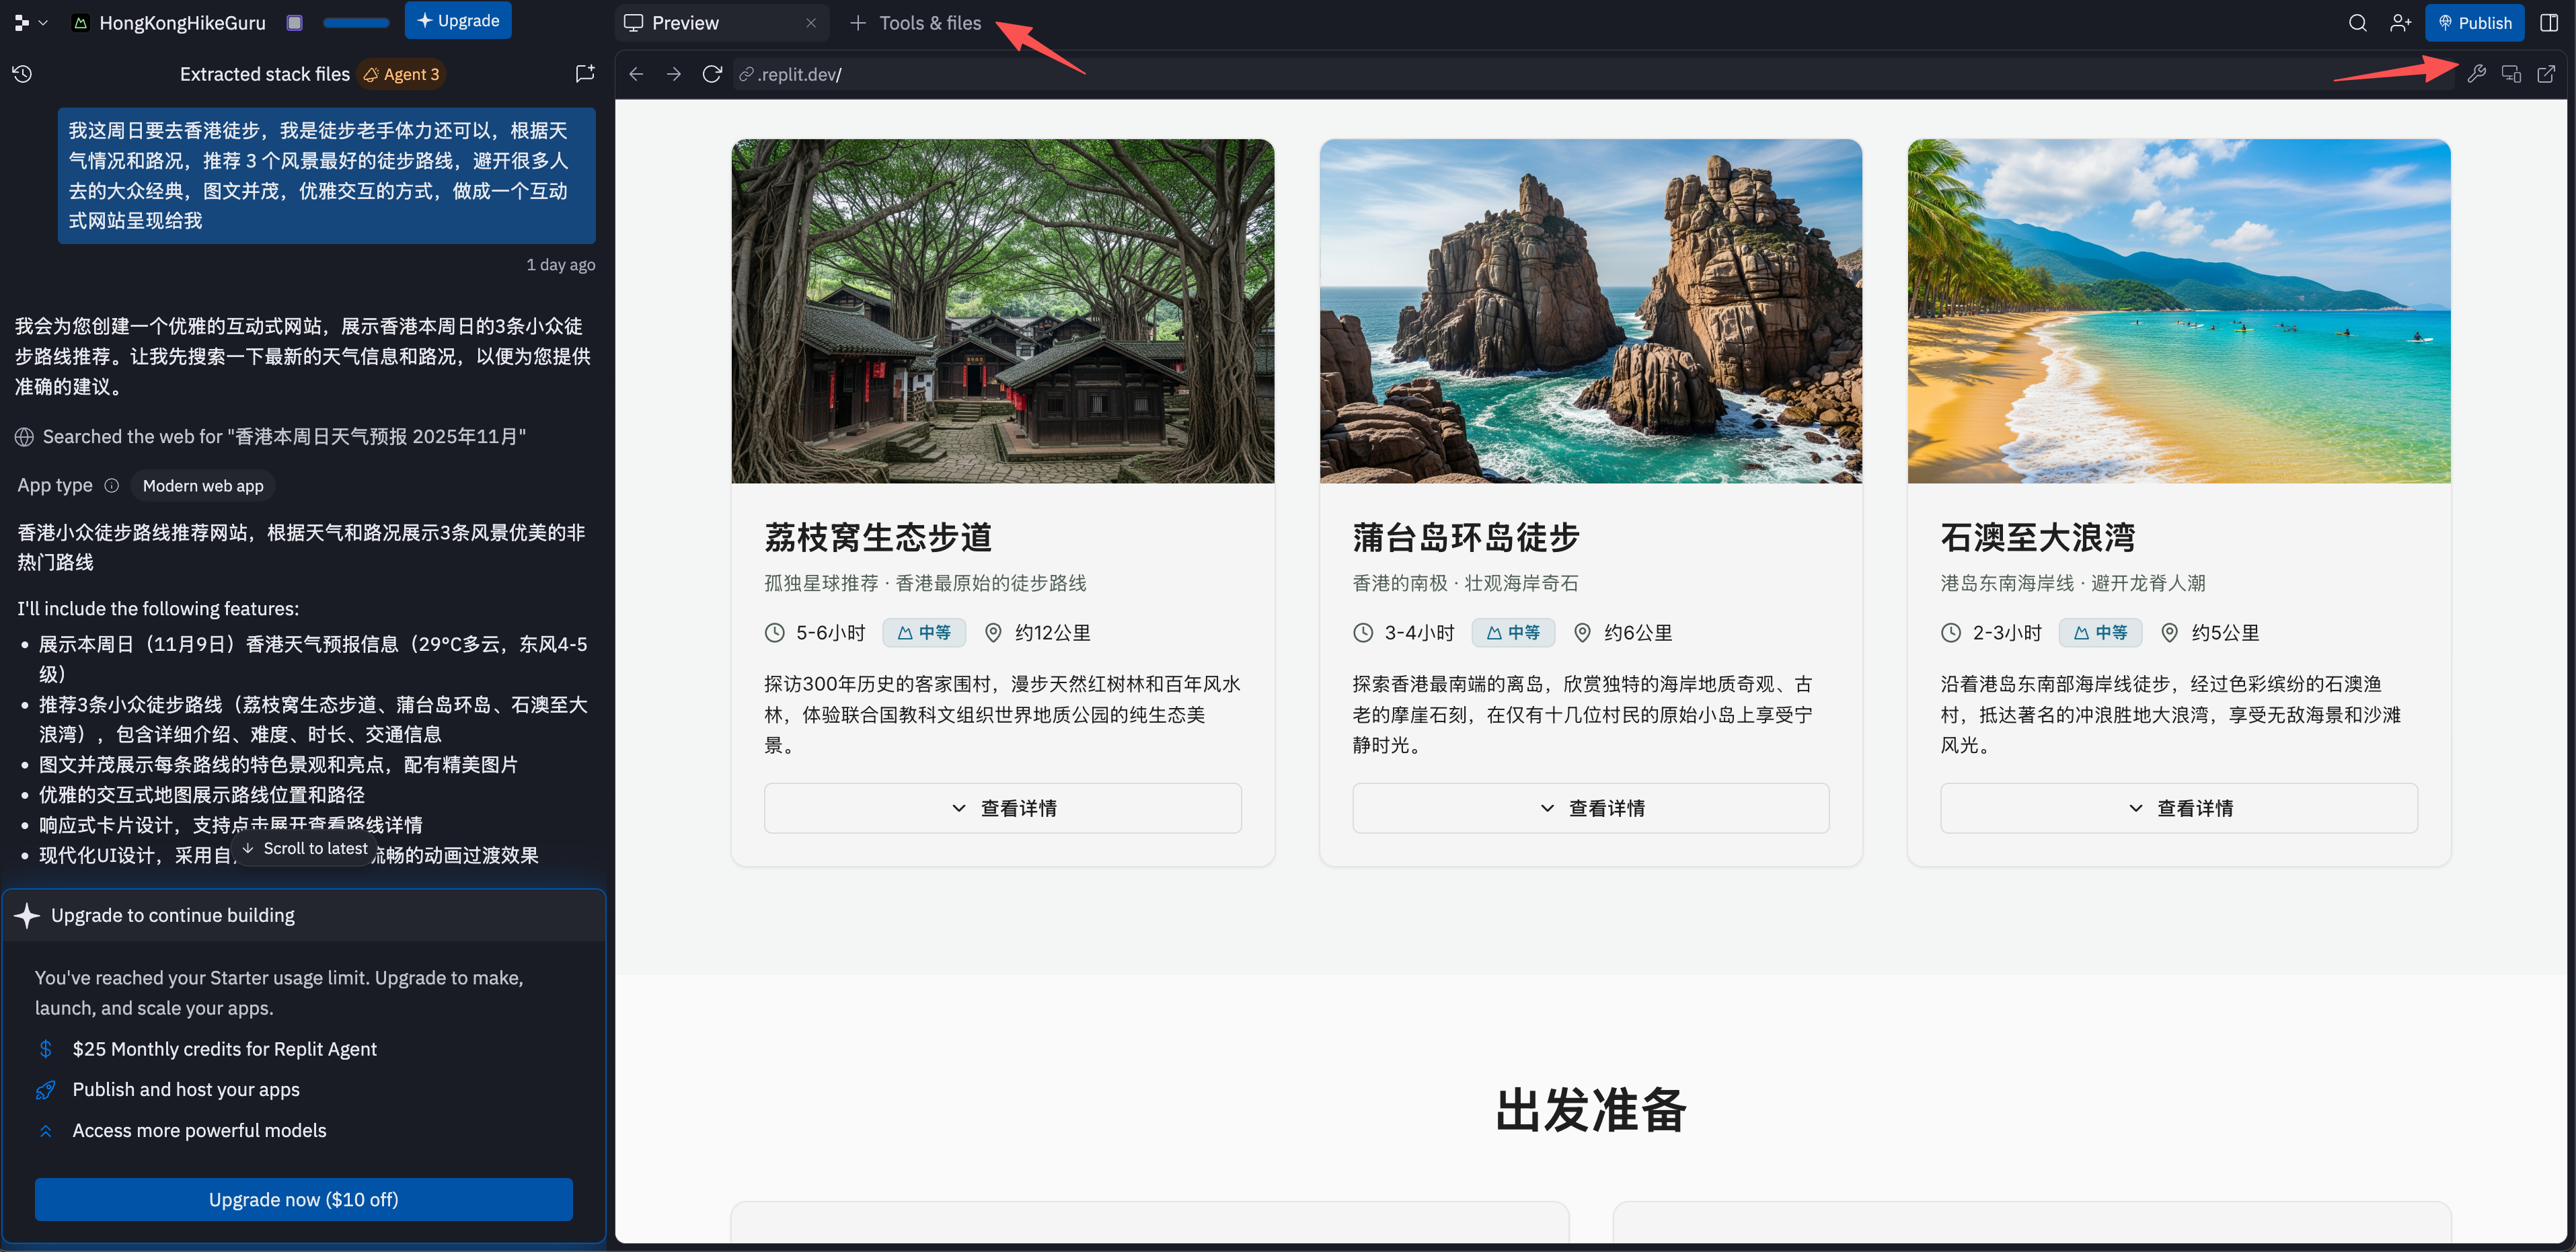Open the chat history clock icon

[22, 74]
